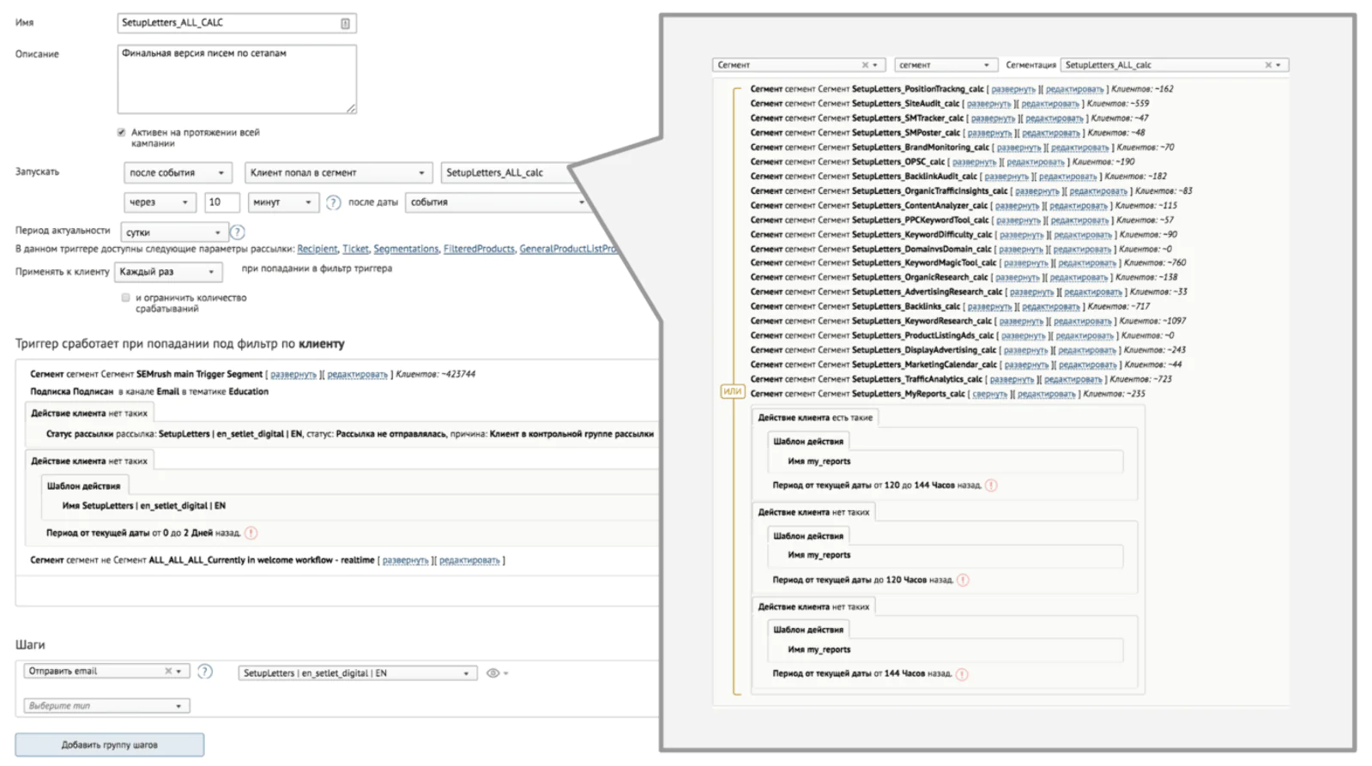Click 'редактировать' for 'Currently in welcome workflow' segment
The width and height of the screenshot is (1372, 766).
469,560
